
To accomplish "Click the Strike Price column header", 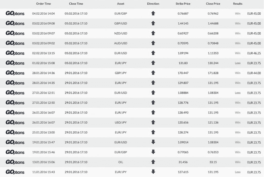I will pyautogui.click(x=183, y=4).
